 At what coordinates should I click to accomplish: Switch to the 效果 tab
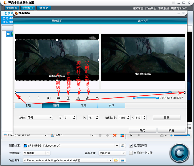84,106
